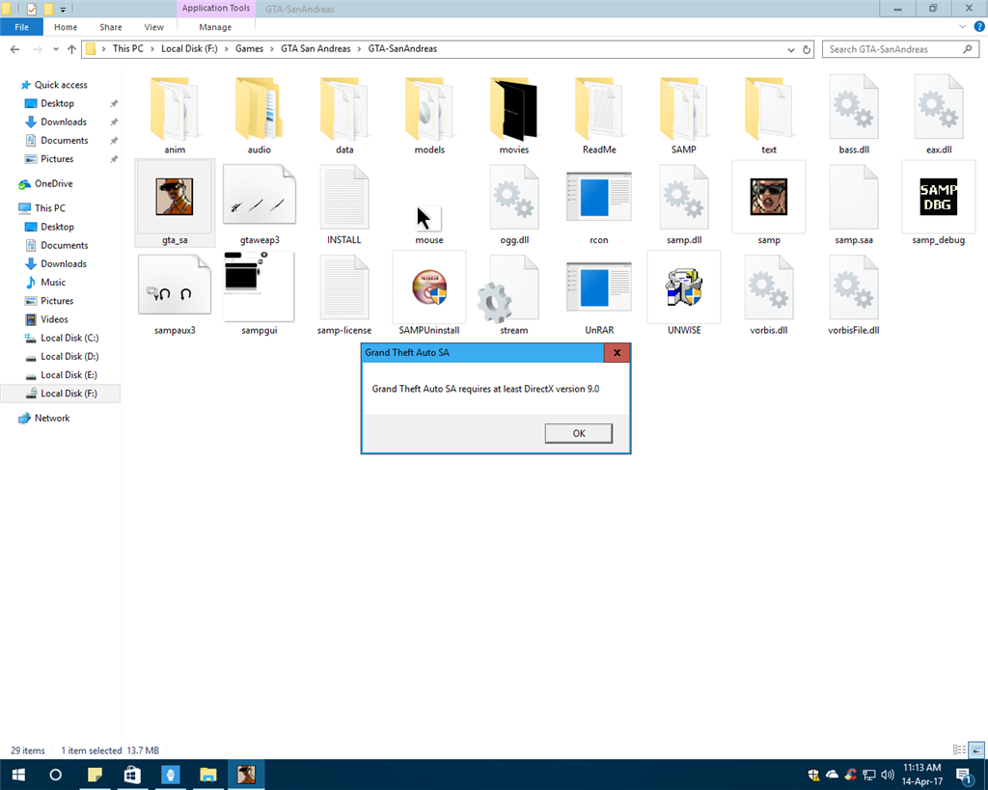988x790 pixels.
Task: Navigate to Games in the address bar
Action: (250, 48)
